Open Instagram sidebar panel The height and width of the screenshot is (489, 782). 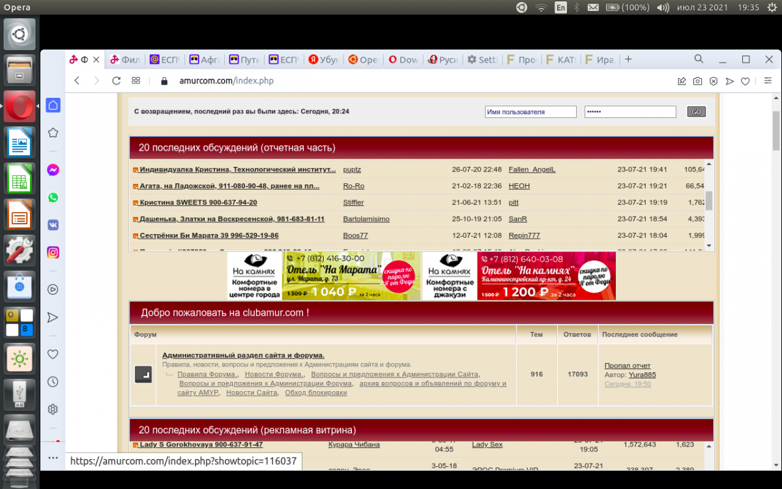(53, 252)
